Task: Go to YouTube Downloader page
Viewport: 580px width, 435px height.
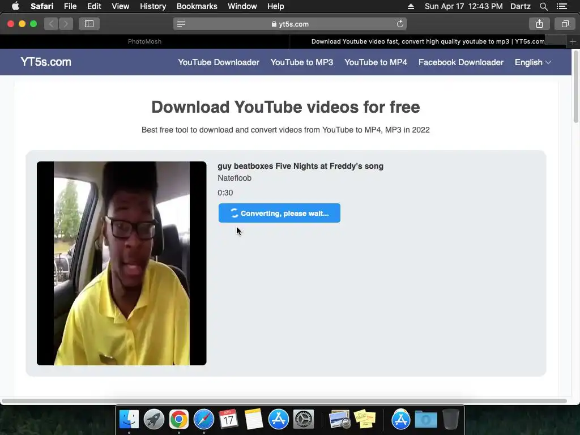Action: pos(219,62)
